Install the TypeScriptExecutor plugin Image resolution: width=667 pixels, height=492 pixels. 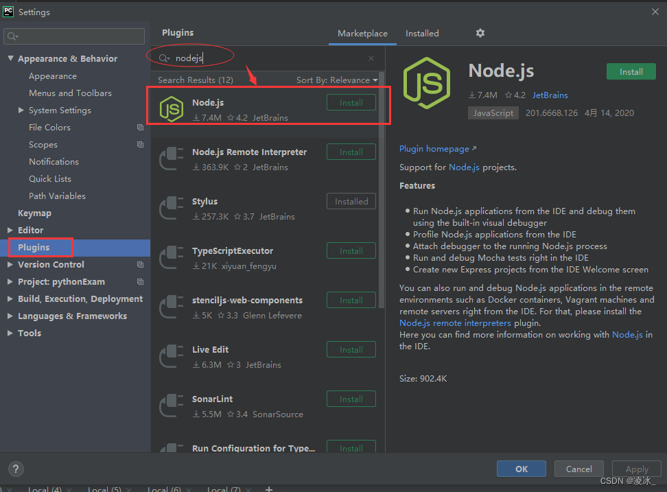(351, 251)
